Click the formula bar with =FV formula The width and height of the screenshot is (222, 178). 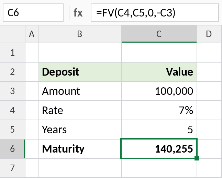coord(155,13)
